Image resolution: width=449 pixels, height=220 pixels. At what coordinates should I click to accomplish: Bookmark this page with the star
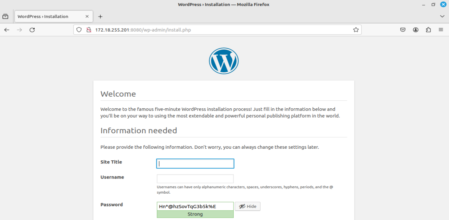[356, 30]
